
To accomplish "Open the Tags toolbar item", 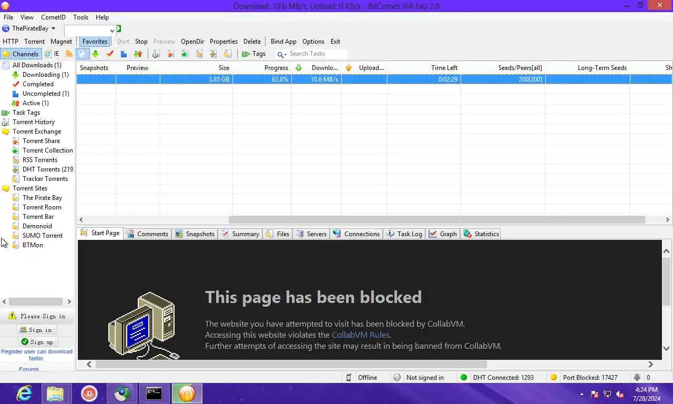I will click(x=254, y=54).
